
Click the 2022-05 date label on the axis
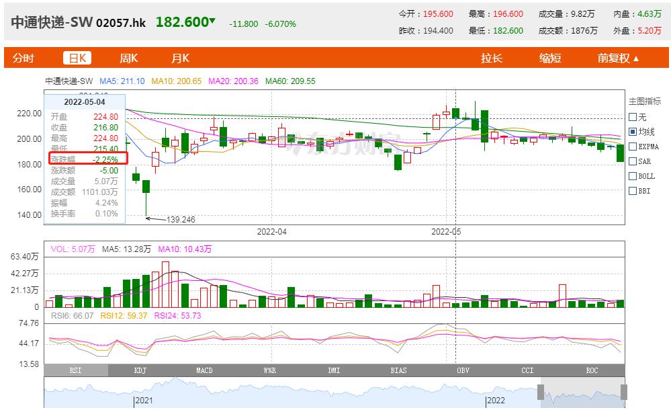click(x=447, y=232)
